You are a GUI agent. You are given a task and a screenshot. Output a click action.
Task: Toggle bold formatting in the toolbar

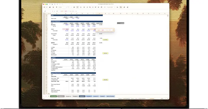tap(74, 7)
